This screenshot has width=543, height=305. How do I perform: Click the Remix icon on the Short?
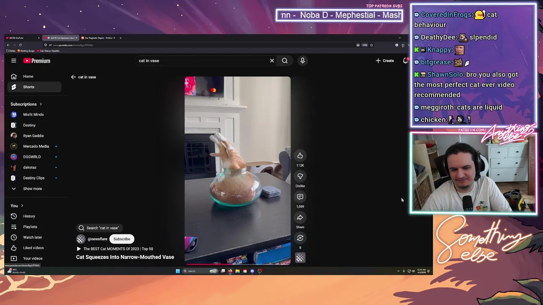(x=300, y=238)
